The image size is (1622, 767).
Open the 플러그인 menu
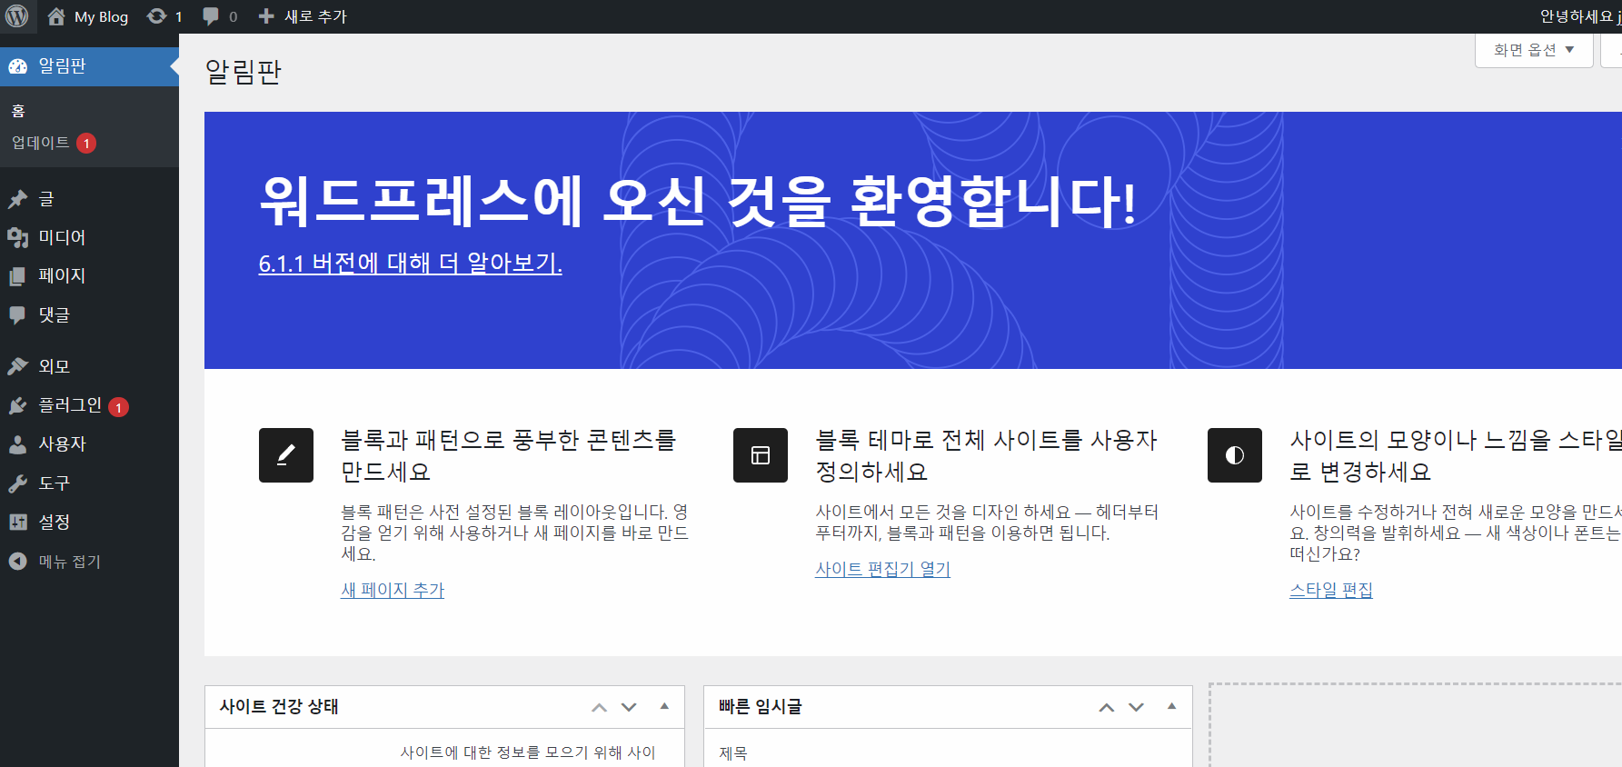(x=89, y=405)
